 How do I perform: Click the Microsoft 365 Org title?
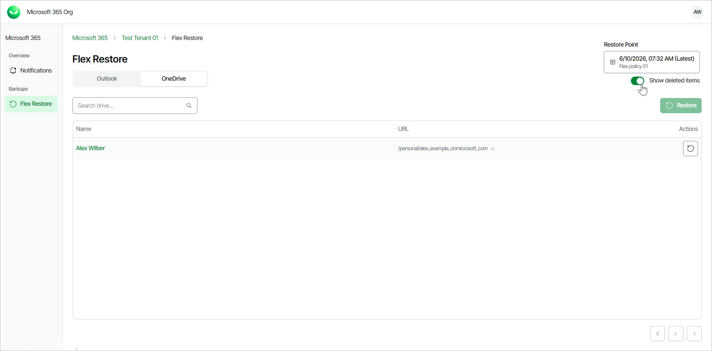(50, 12)
